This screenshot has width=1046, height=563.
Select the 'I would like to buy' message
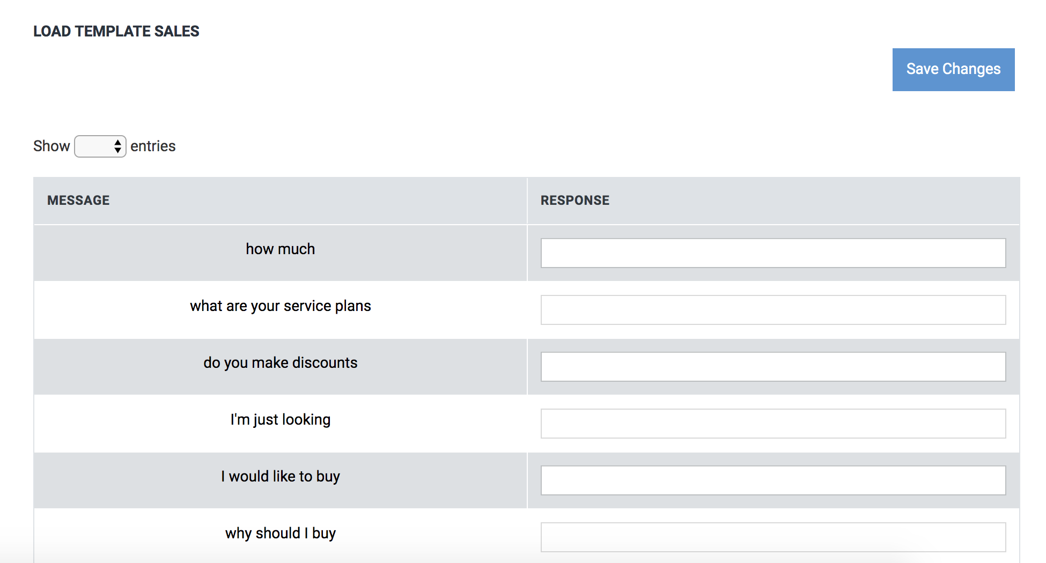tap(281, 477)
